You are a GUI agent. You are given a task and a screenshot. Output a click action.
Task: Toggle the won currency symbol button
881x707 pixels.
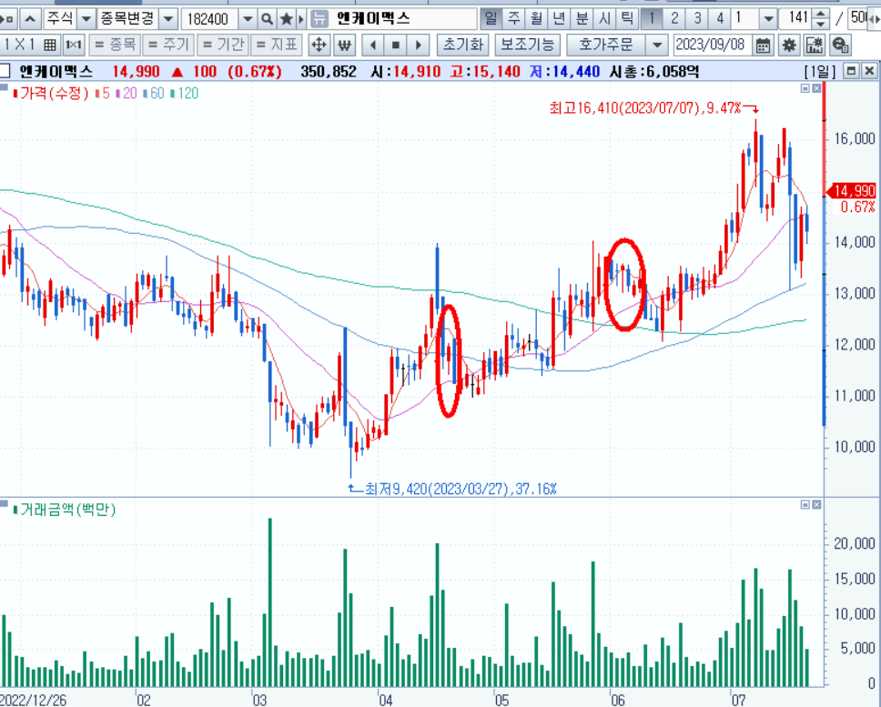click(344, 45)
